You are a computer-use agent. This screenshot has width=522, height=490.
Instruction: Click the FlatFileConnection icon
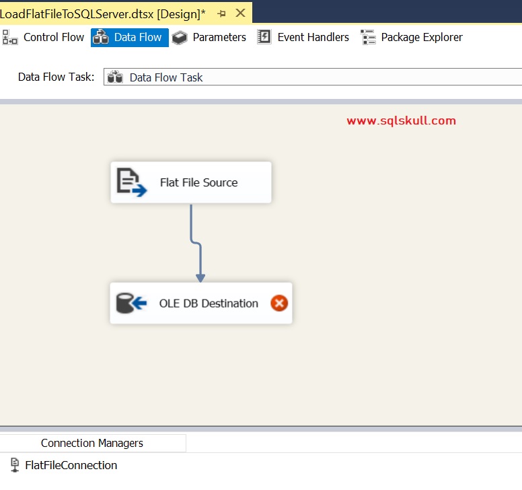[15, 465]
